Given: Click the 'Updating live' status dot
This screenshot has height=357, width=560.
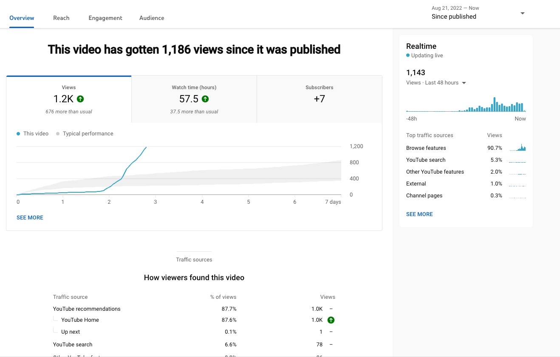Looking at the screenshot, I should [408, 56].
